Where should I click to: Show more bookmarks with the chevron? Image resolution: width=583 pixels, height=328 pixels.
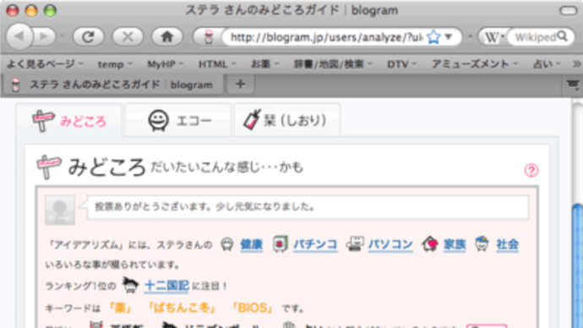pos(576,64)
